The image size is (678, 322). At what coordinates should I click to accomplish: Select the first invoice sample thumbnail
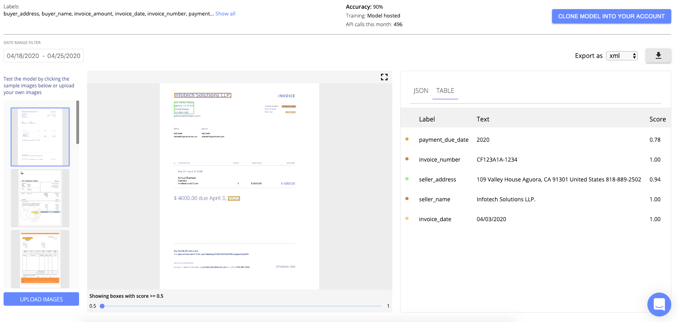tap(40, 137)
